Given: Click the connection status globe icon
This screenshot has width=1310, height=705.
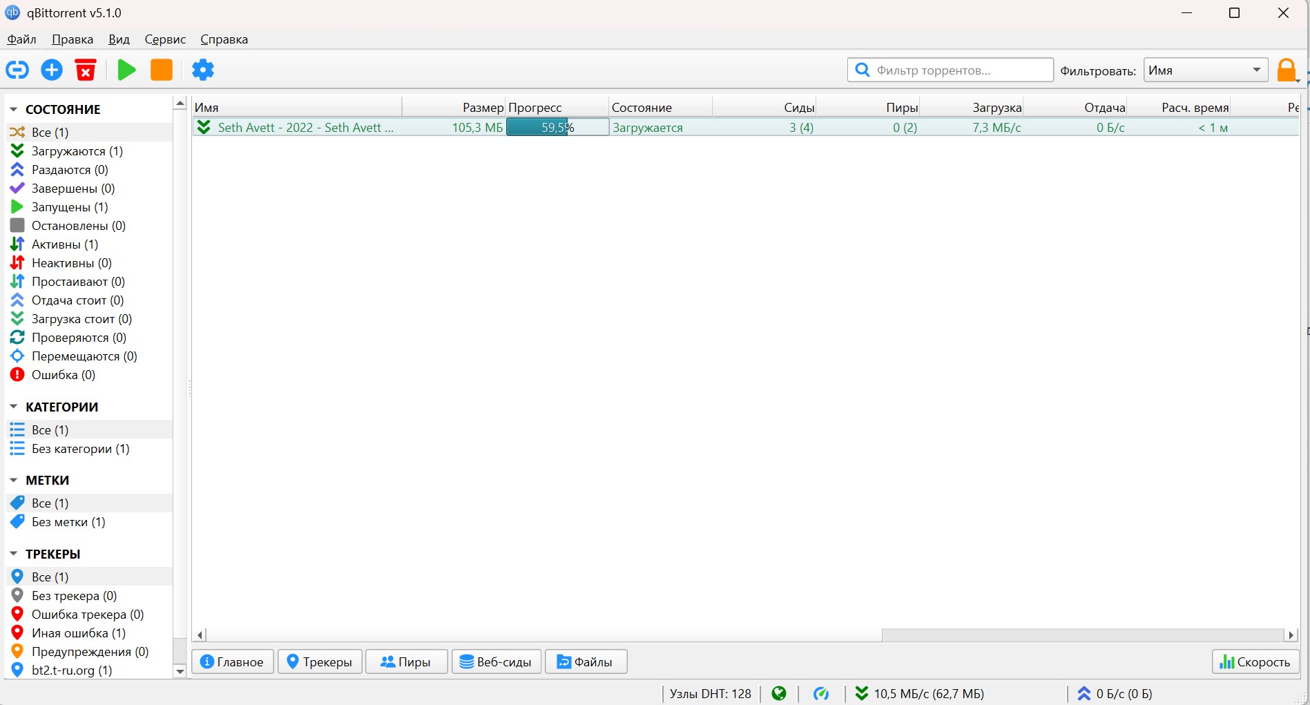Looking at the screenshot, I should 779,693.
